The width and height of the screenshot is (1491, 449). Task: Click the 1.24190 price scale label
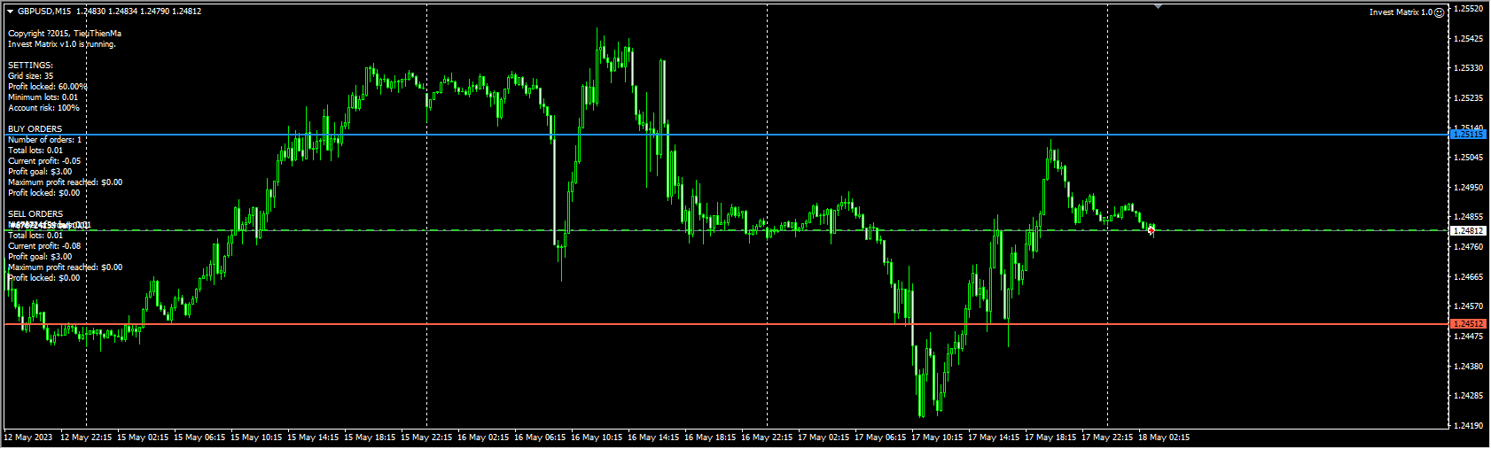coord(1469,426)
